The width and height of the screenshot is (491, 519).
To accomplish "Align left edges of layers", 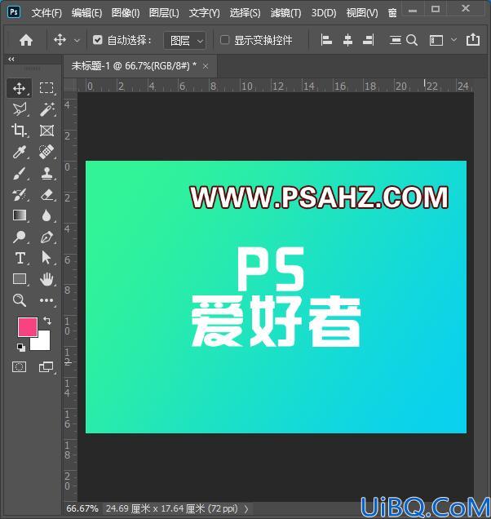I will (x=326, y=40).
